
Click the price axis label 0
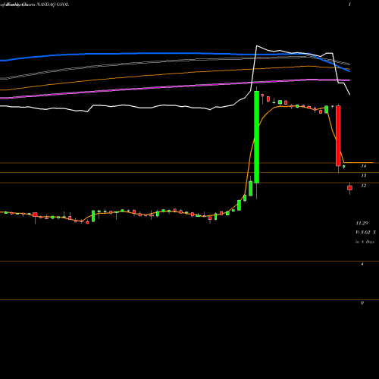coord(362,302)
